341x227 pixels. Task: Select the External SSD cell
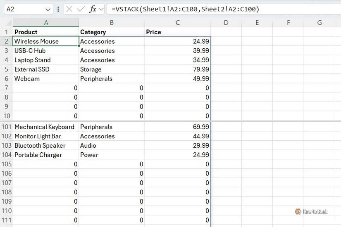pos(46,69)
